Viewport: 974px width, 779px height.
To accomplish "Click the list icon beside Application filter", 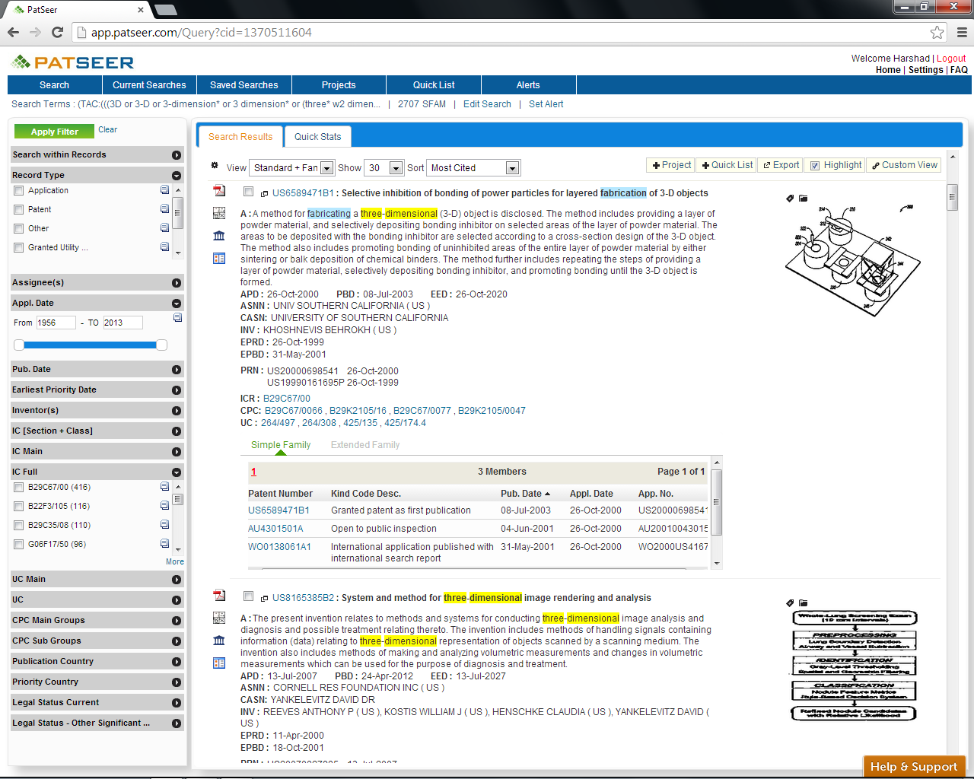I will point(164,190).
